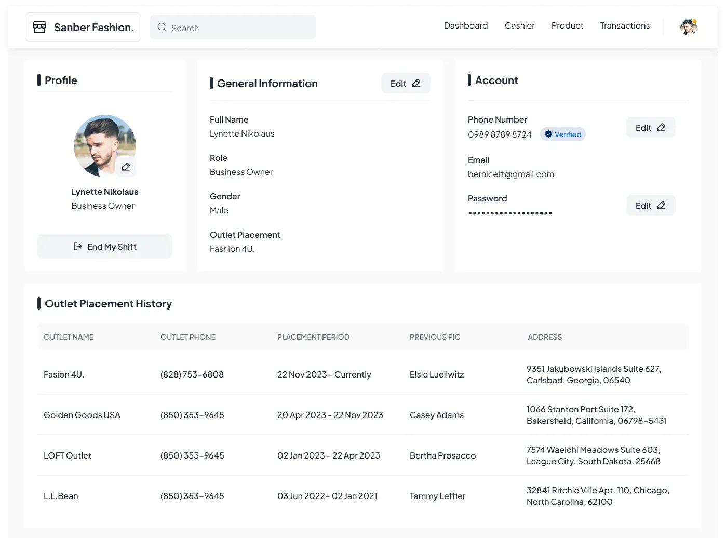Click the ADDRESS column header
This screenshot has height=538, width=726.
pyautogui.click(x=545, y=337)
